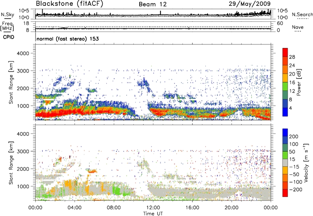The image size is (313, 216).
Task: Click the '04:00' time tick label
Action: (74, 208)
